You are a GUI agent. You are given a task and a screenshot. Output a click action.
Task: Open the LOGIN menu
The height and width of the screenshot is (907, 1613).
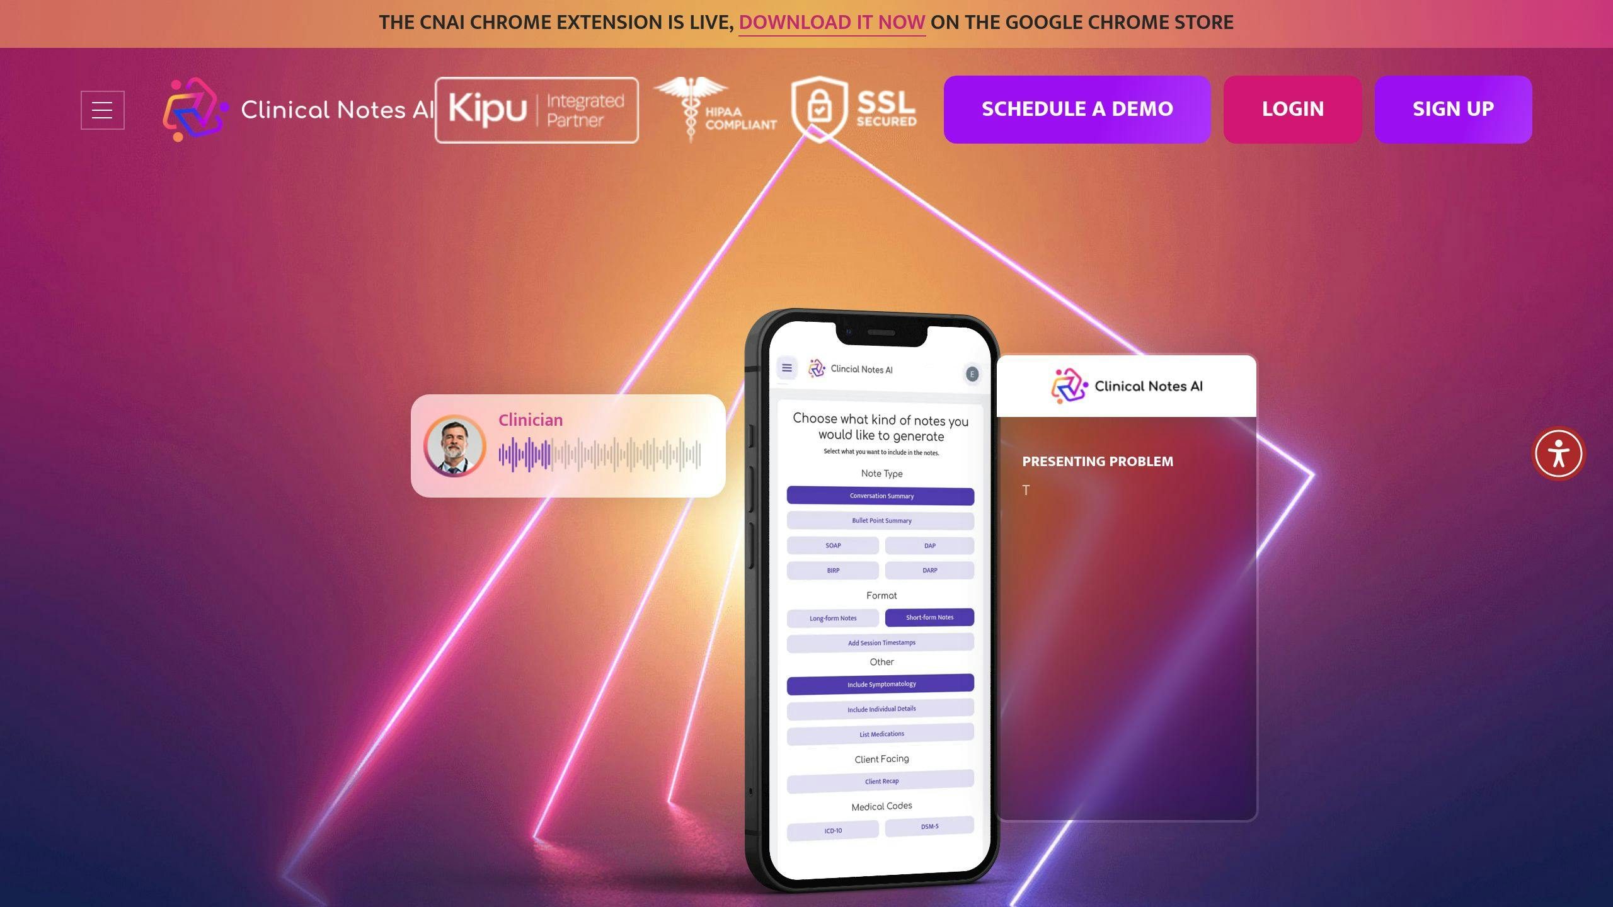click(x=1293, y=110)
